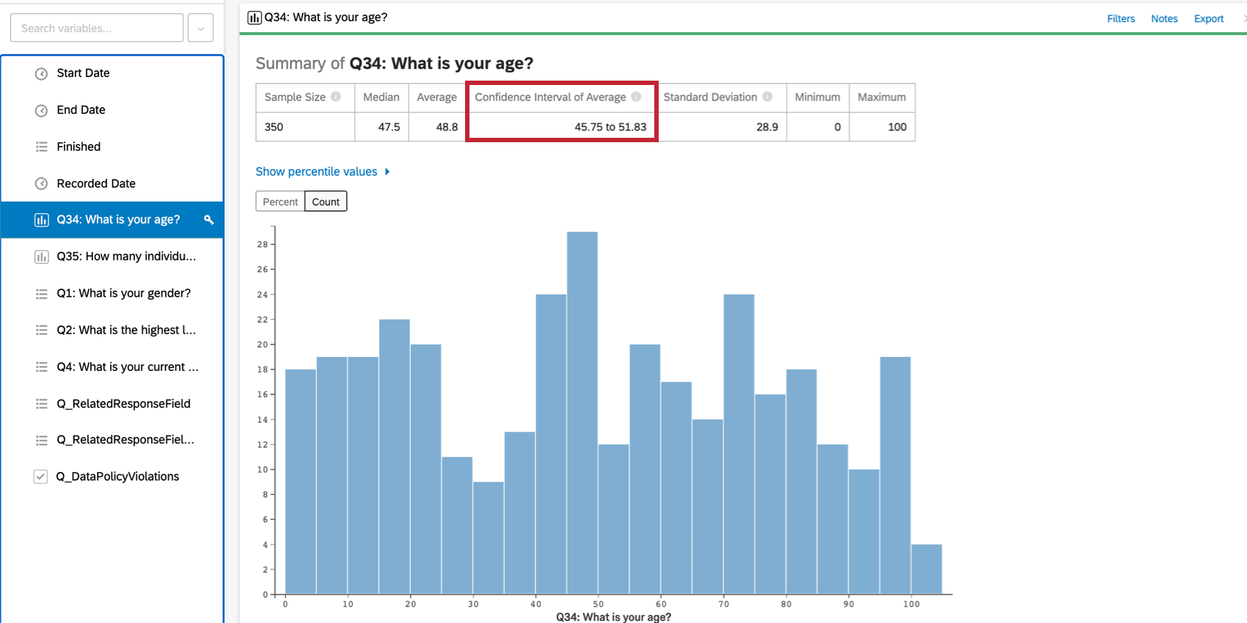1247x623 pixels.
Task: Click the info icon beside Standard Deviation
Action: pyautogui.click(x=767, y=97)
